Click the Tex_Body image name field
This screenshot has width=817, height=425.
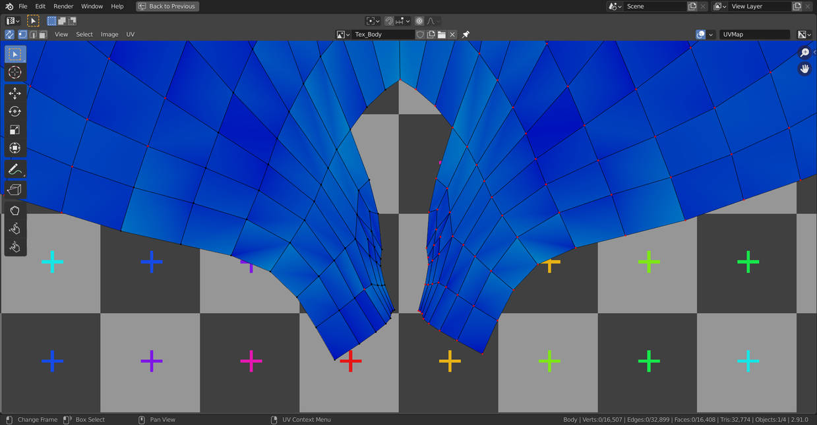click(383, 34)
